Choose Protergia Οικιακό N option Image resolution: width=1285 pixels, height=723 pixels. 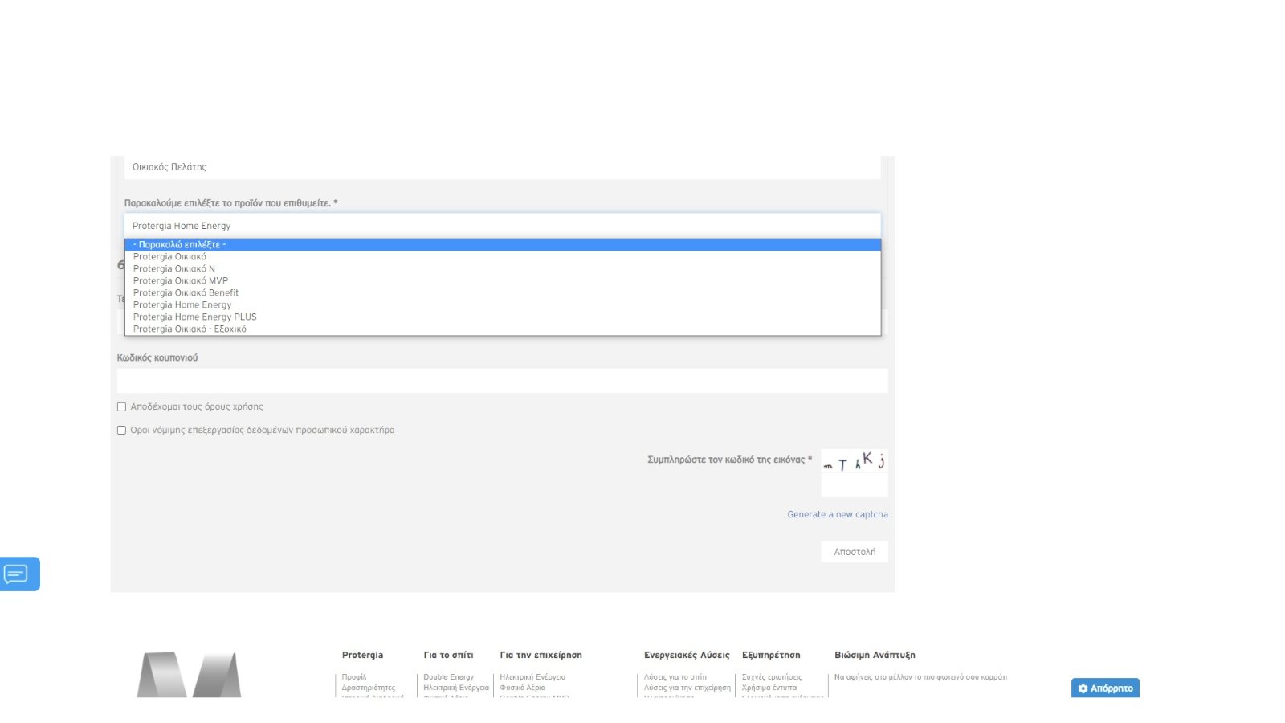pos(503,269)
